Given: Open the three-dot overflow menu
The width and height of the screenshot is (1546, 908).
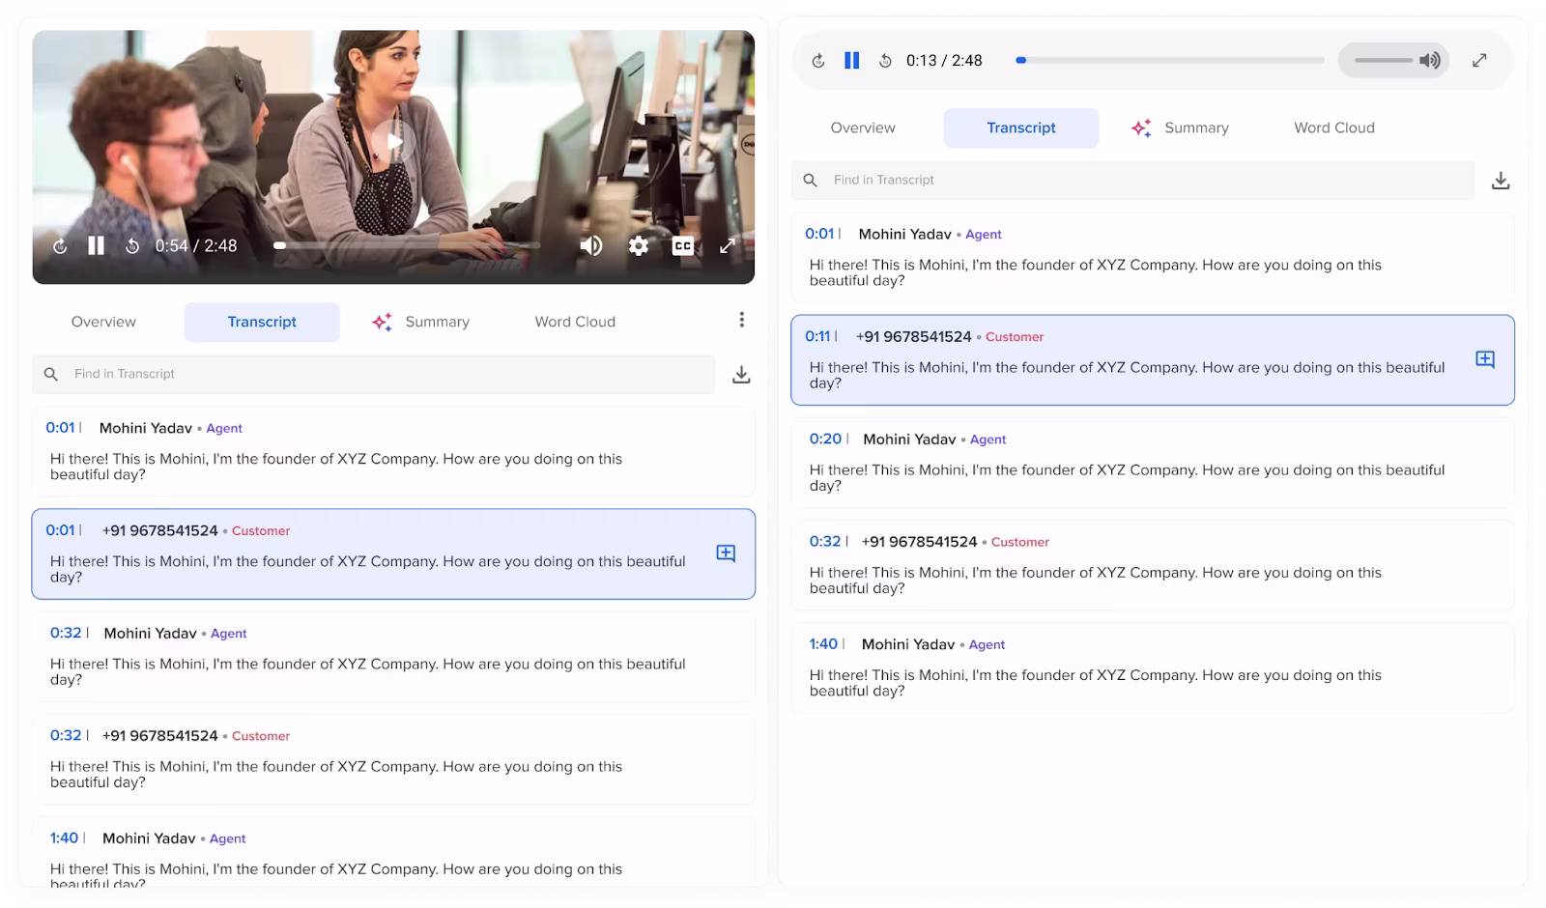Looking at the screenshot, I should tap(741, 320).
